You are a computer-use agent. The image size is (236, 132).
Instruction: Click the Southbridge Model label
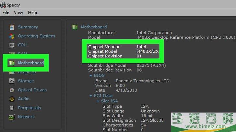(x=107, y=66)
